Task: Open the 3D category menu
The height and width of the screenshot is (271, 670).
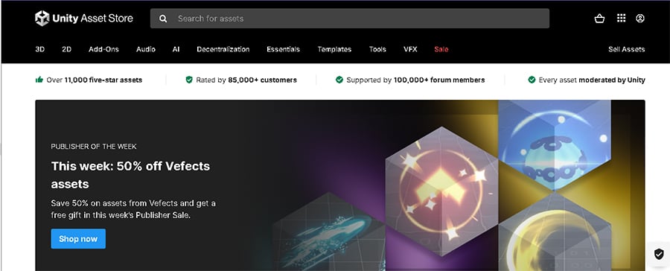Action: pos(39,49)
